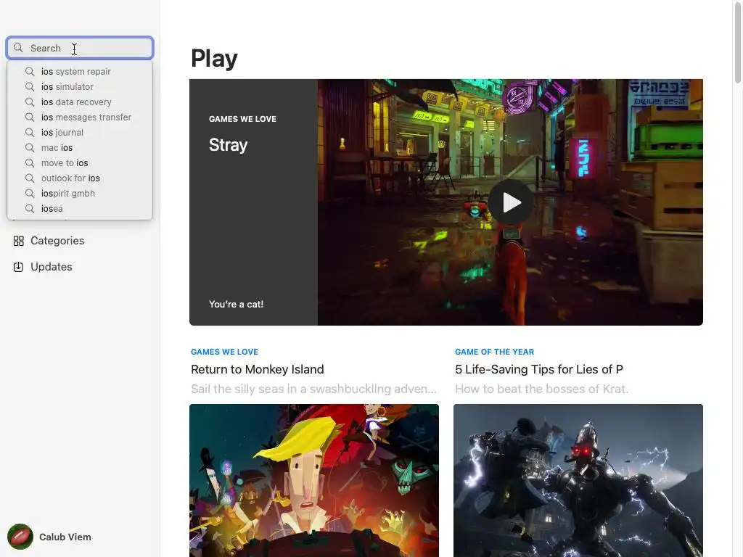Open Lies of P artwork thumbnail

[x=578, y=480]
